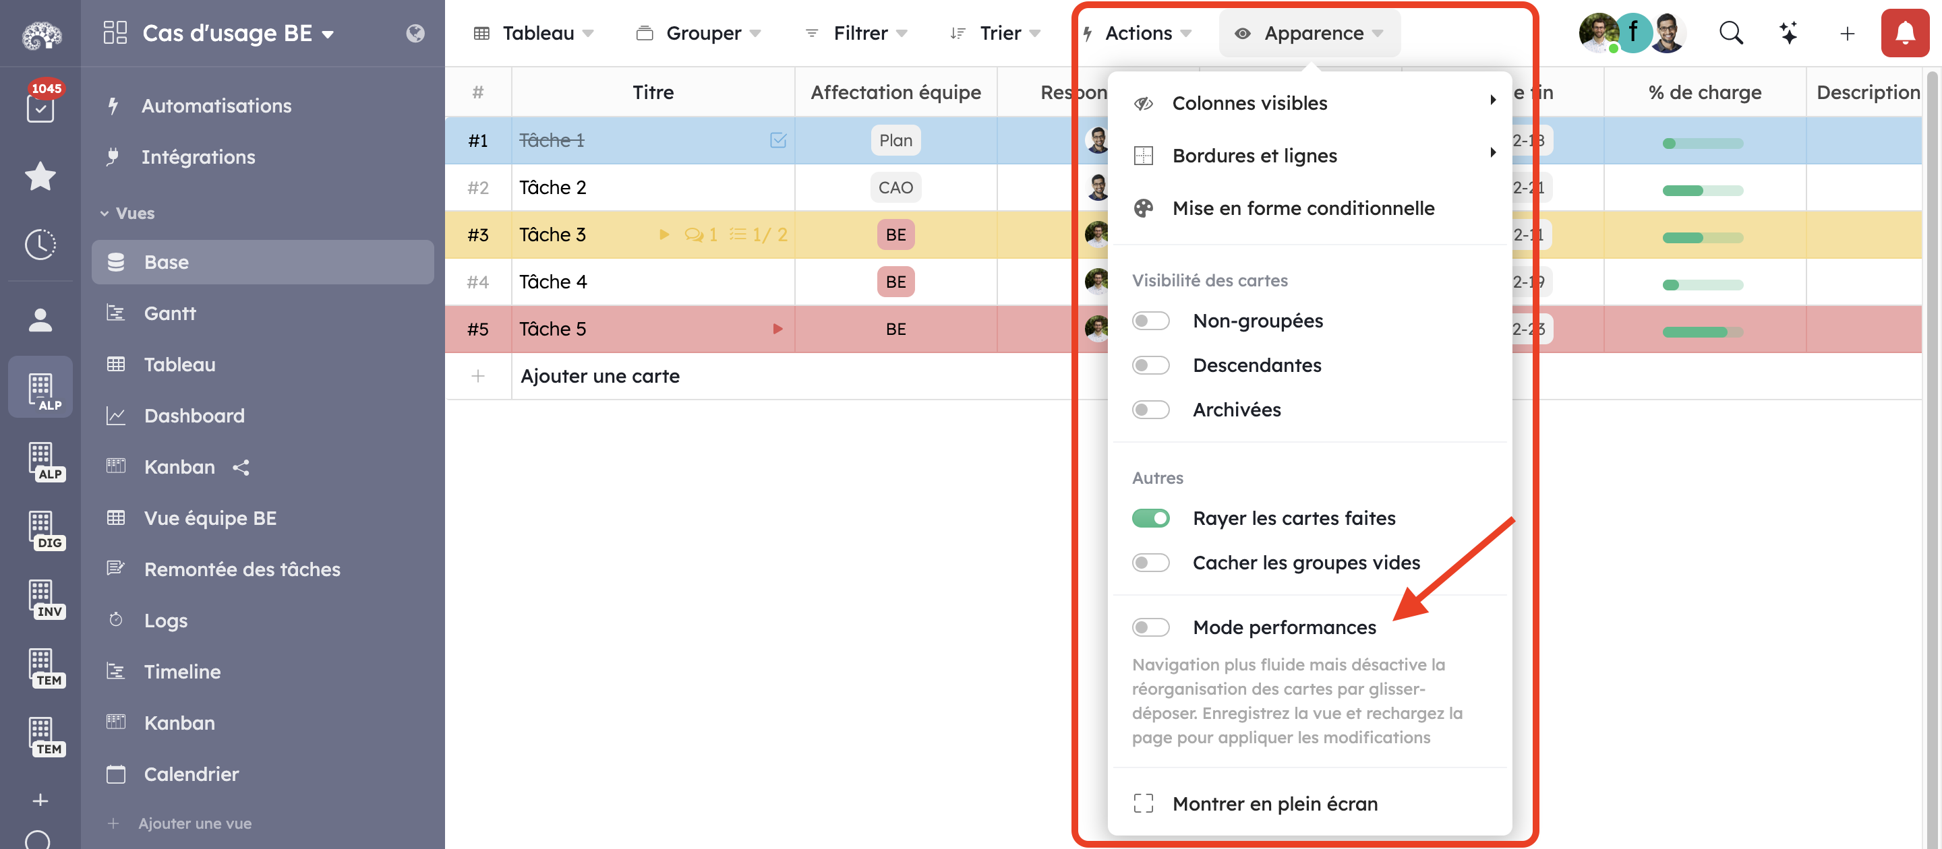The height and width of the screenshot is (849, 1942).
Task: Select Mise en forme conditionnelle
Action: coord(1302,208)
